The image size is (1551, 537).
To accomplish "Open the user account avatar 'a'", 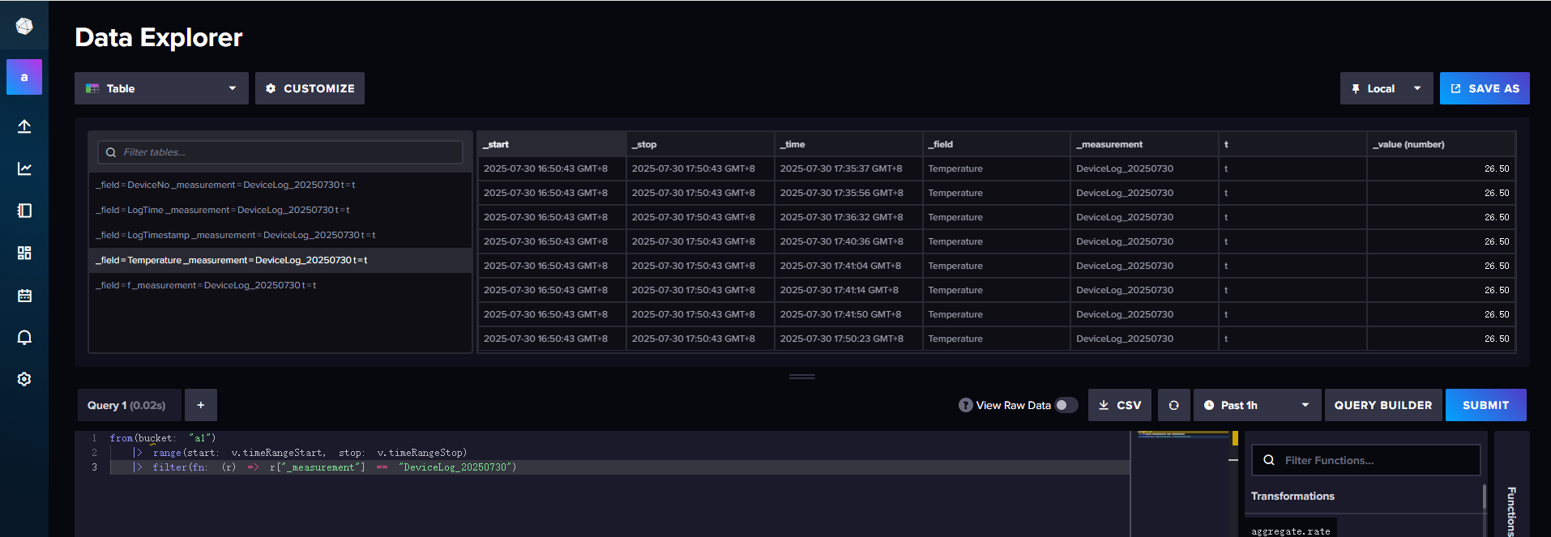I will tap(24, 77).
